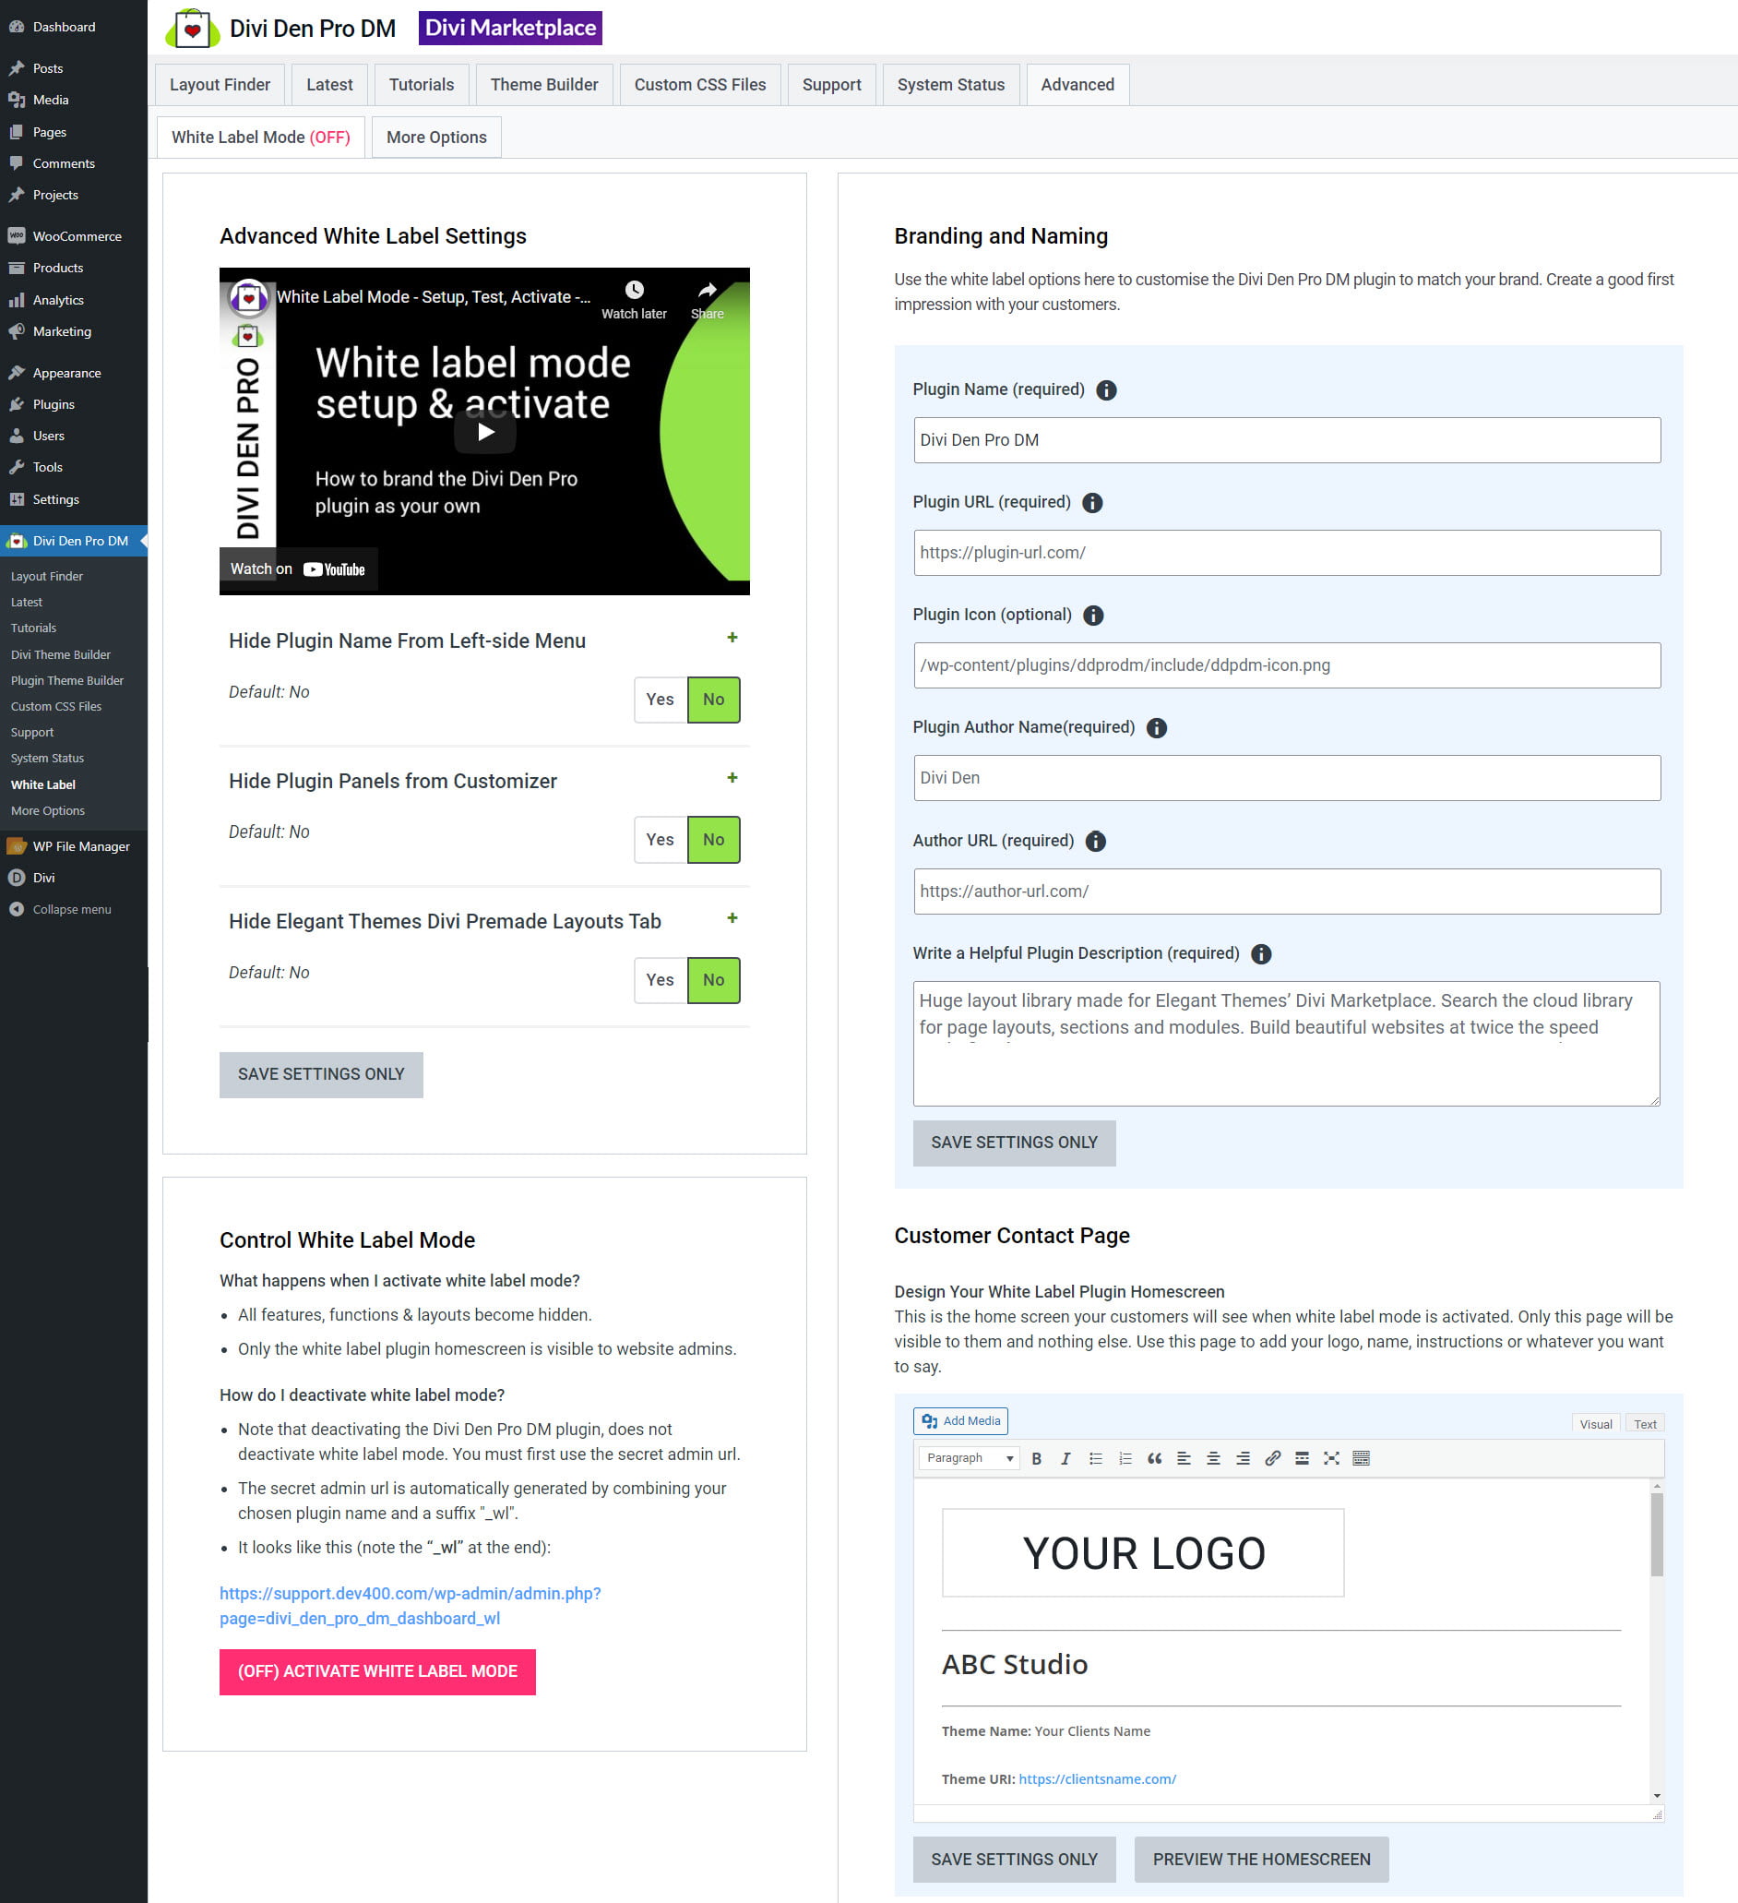
Task: Choose Yes for Hide Divi Premade Layouts Tab
Action: click(x=660, y=980)
